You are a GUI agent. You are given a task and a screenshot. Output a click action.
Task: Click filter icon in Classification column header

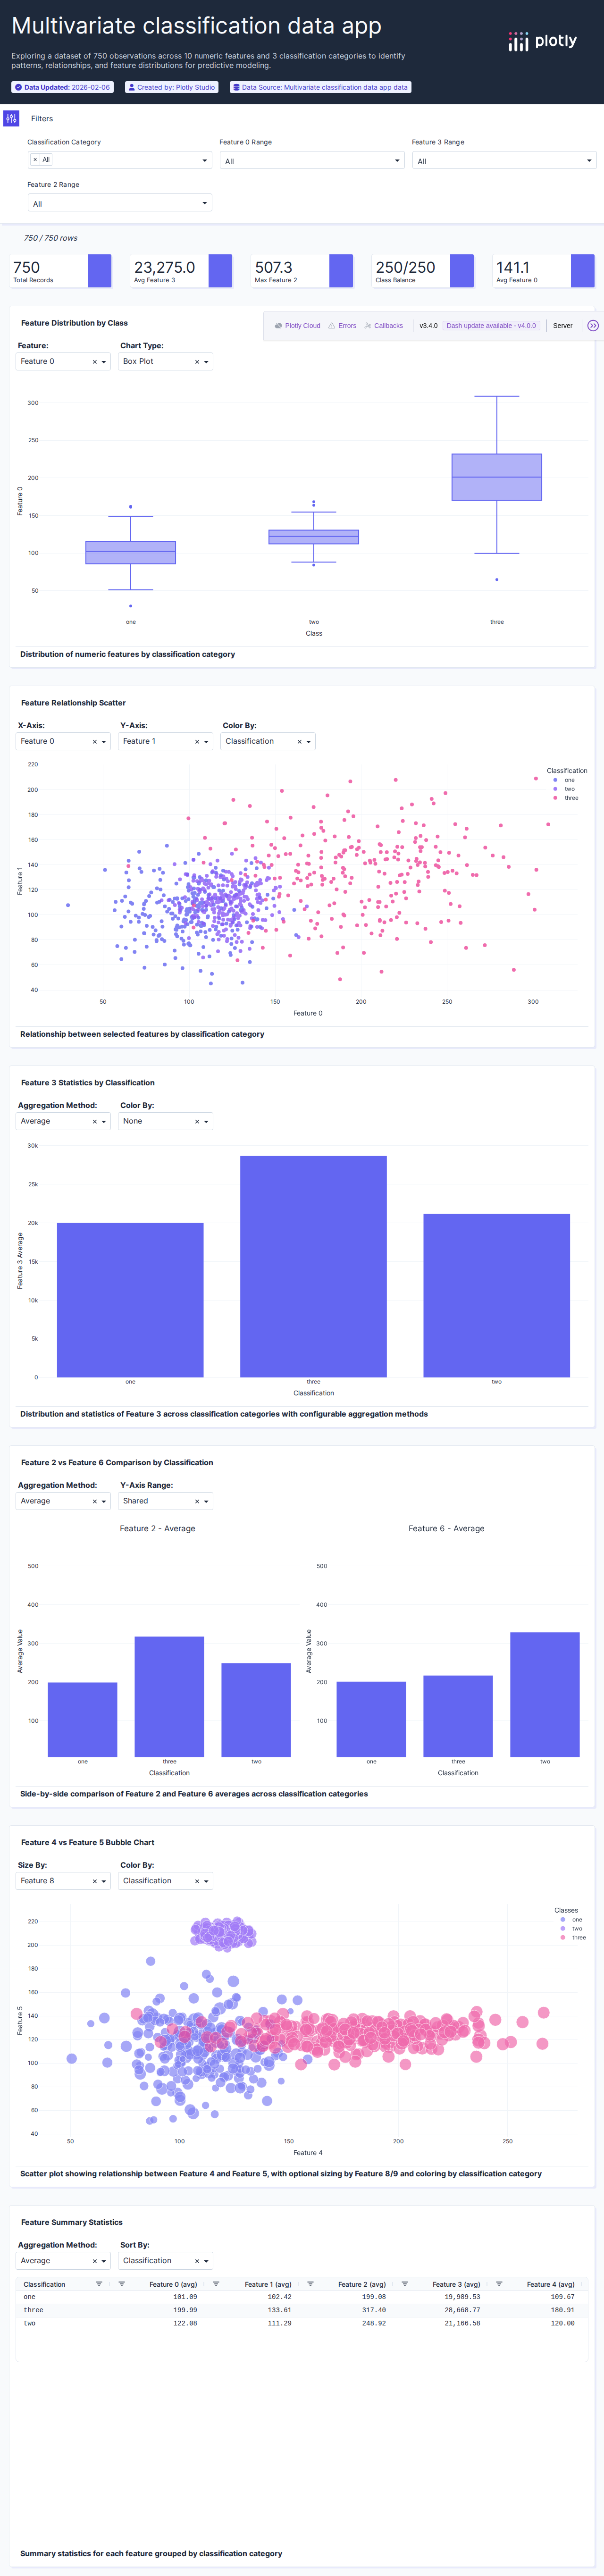98,2284
